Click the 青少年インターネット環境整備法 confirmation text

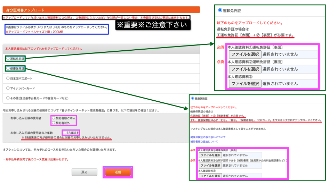pyautogui.click(x=81, y=110)
